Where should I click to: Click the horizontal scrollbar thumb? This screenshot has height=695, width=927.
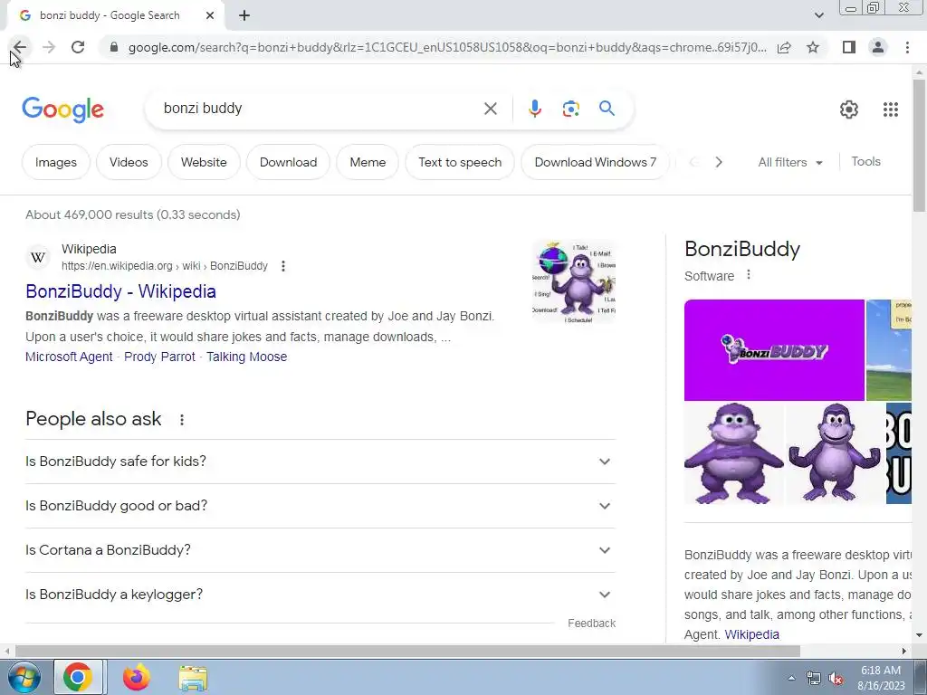408,652
